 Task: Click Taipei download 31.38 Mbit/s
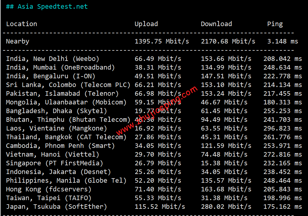tap(224, 198)
